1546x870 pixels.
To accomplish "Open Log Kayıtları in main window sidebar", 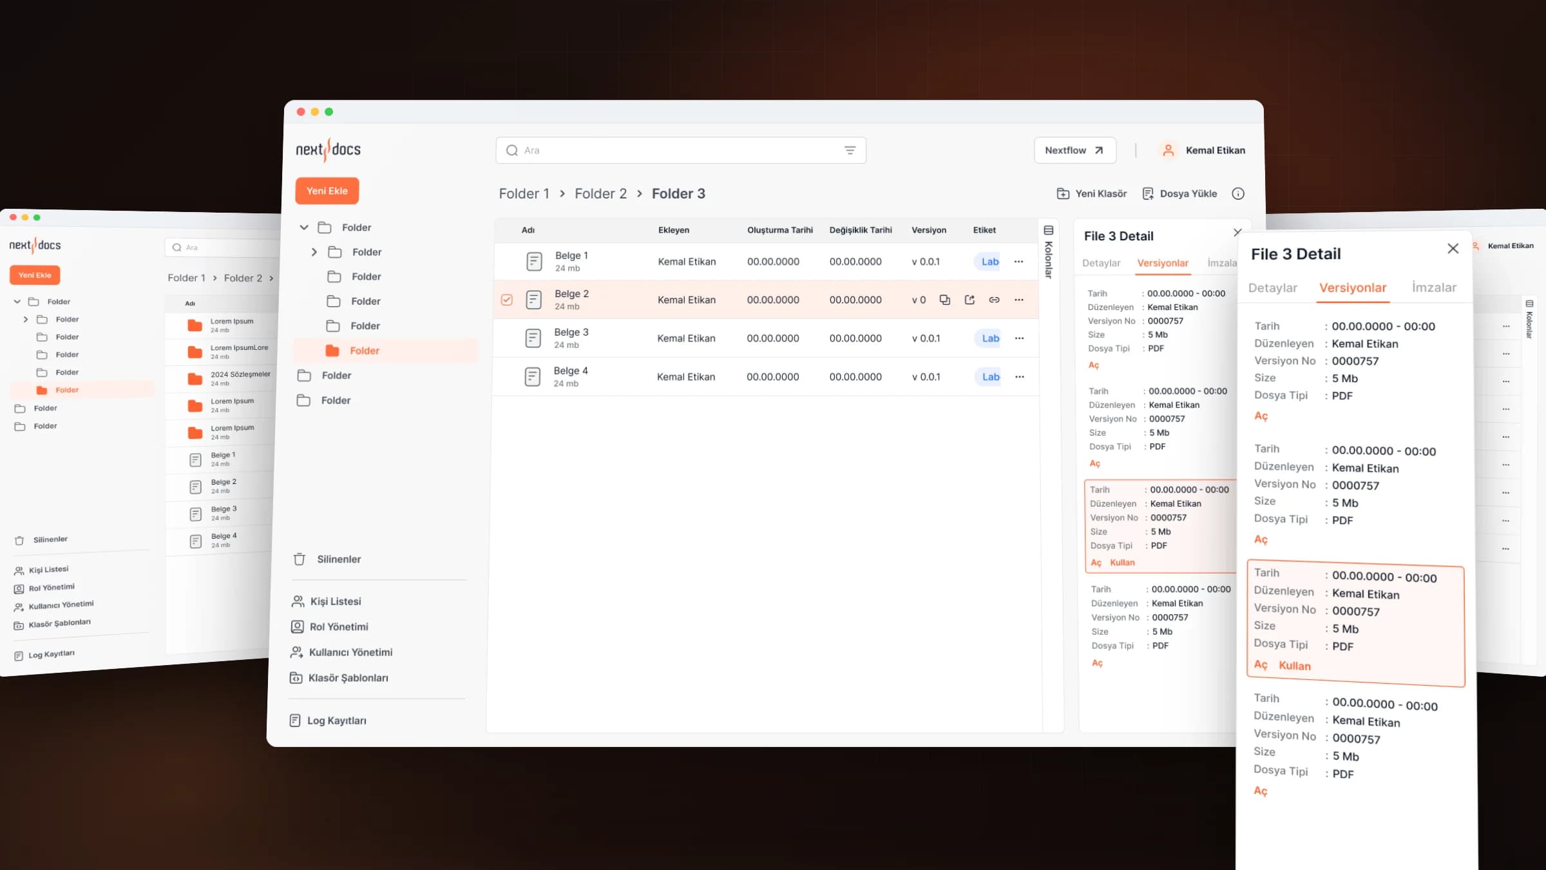I will [328, 720].
